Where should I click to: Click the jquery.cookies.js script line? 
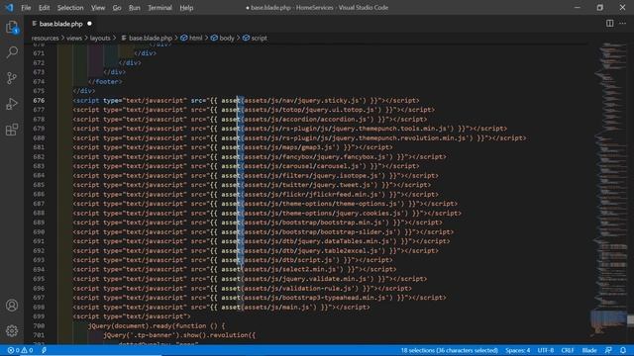click(267, 214)
